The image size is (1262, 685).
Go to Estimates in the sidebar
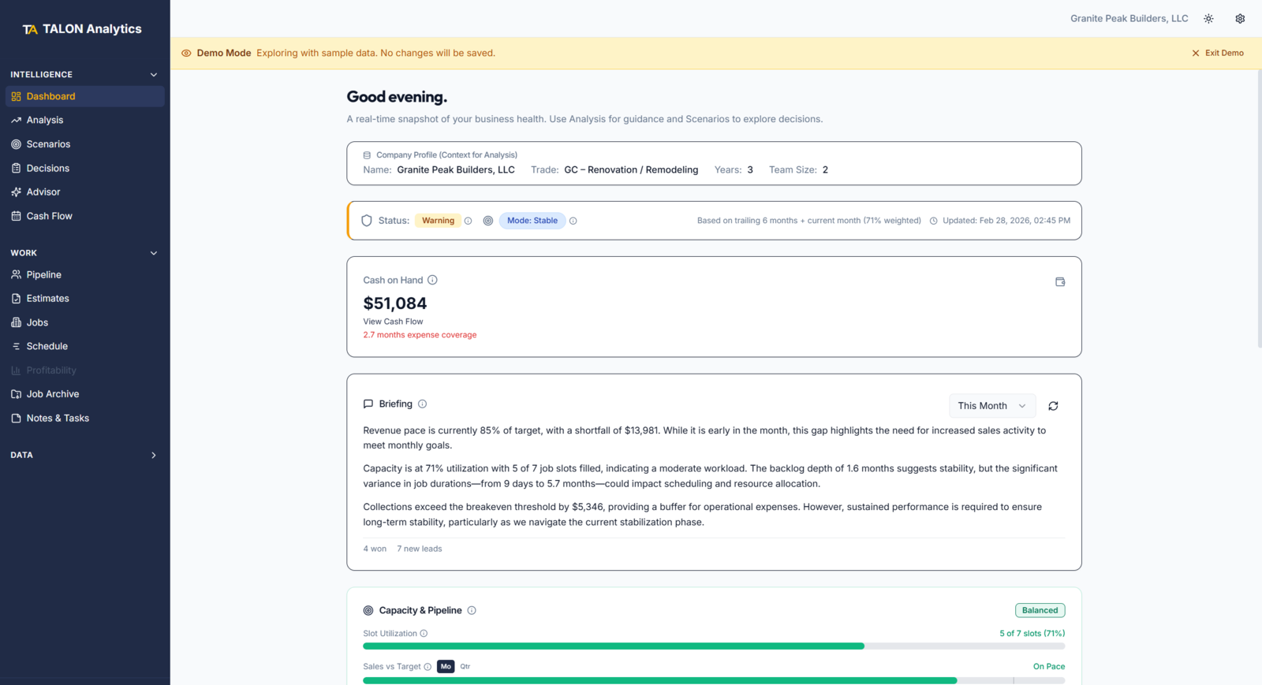(x=85, y=299)
